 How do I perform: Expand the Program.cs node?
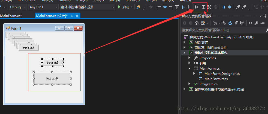189,84
